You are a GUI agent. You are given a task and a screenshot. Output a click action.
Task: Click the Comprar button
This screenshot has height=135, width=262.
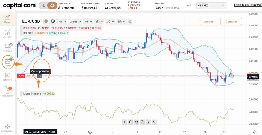point(231,22)
